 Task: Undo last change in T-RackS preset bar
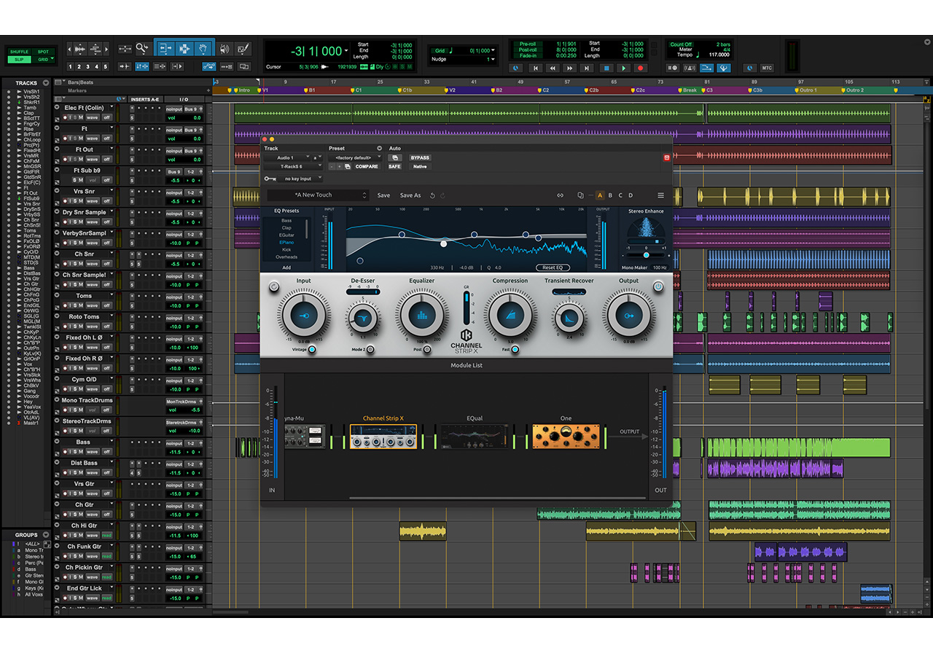pos(432,195)
